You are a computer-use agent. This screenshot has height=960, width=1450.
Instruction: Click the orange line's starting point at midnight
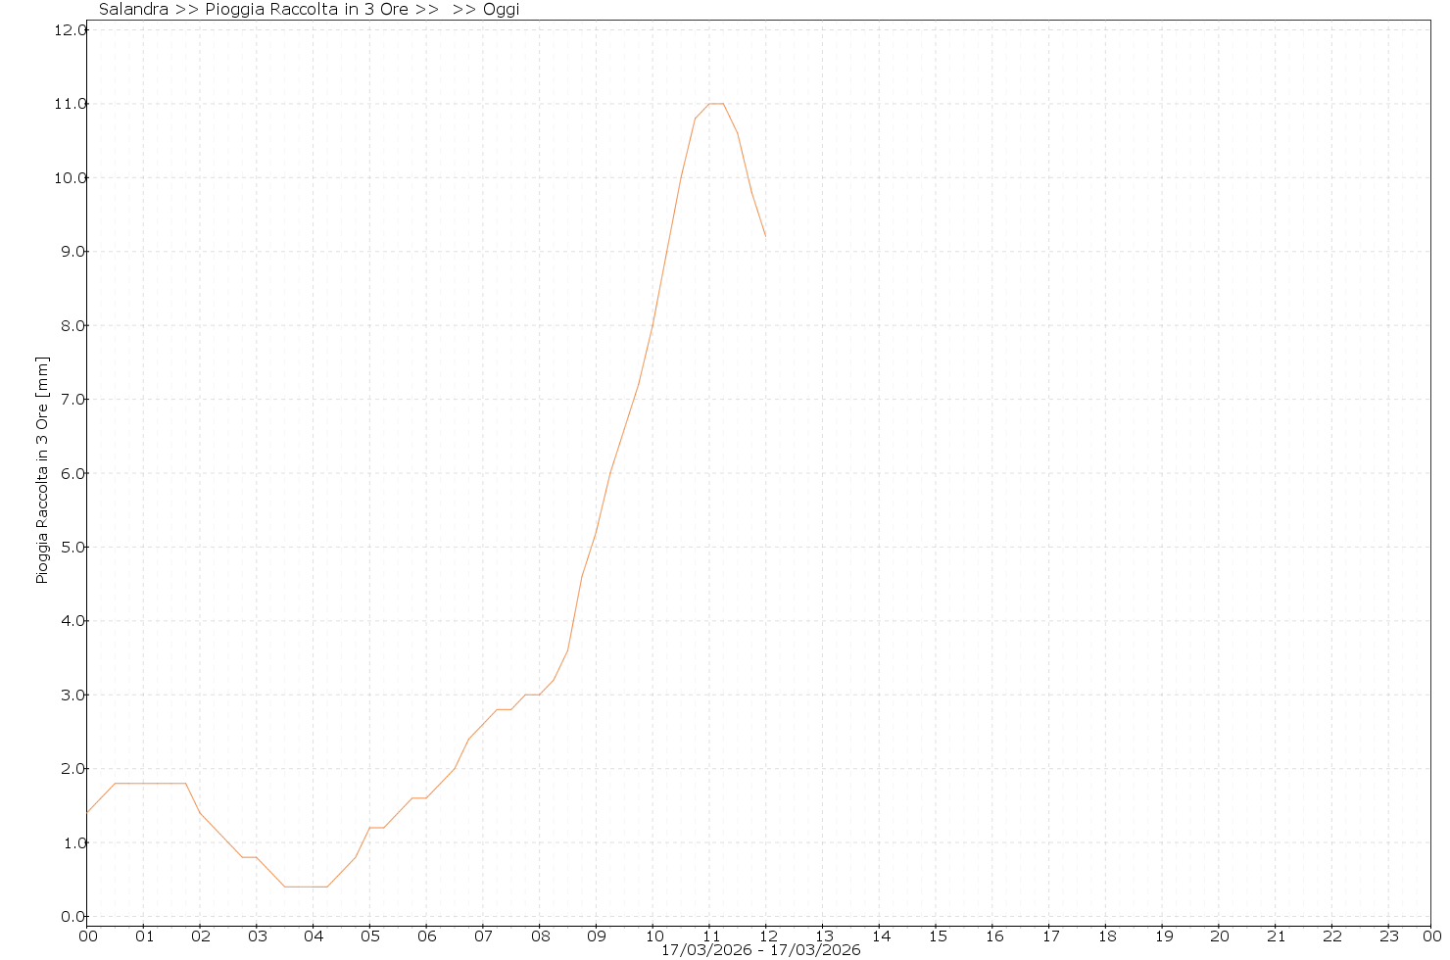88,812
